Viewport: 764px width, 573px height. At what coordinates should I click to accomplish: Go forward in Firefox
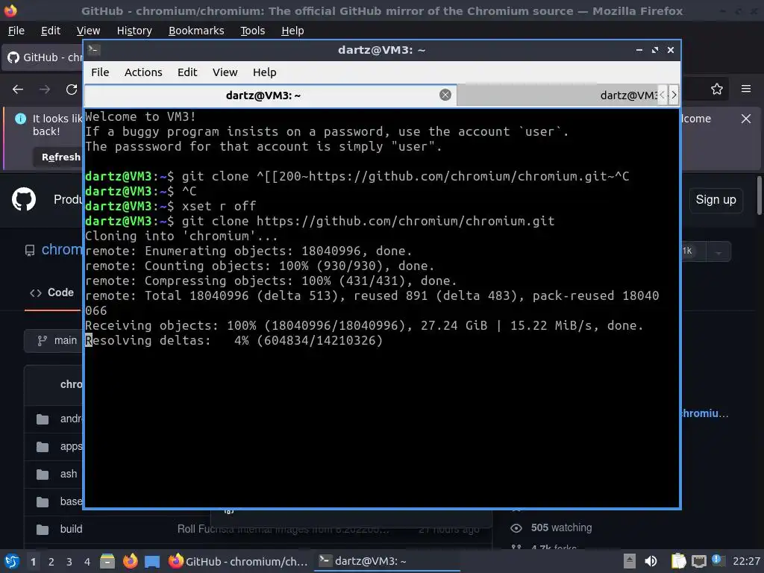click(45, 90)
